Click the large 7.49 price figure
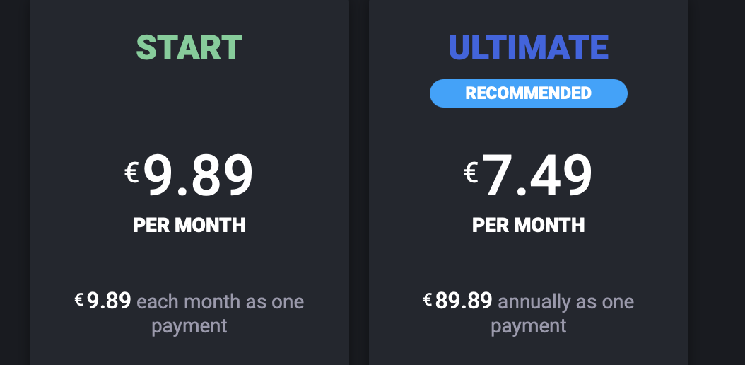This screenshot has width=745, height=365. [x=538, y=175]
